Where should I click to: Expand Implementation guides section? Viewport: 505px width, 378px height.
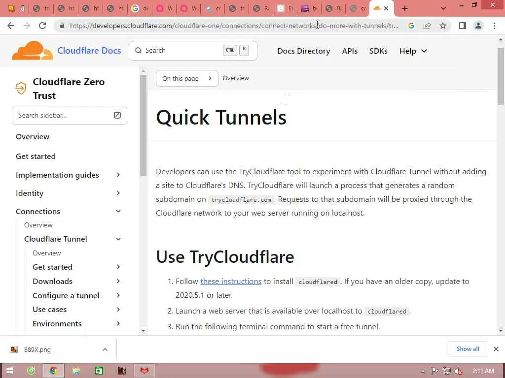[118, 175]
